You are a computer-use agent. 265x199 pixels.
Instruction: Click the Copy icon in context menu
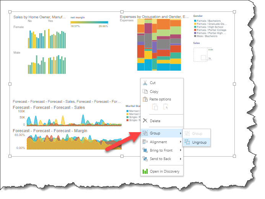coord(145,92)
